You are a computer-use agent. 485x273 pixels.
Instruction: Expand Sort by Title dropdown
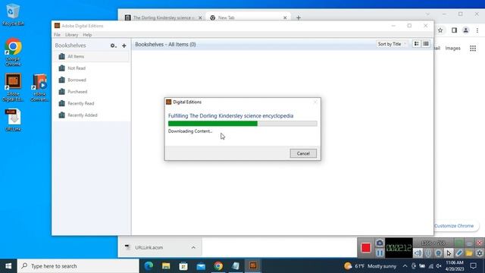tap(392, 44)
